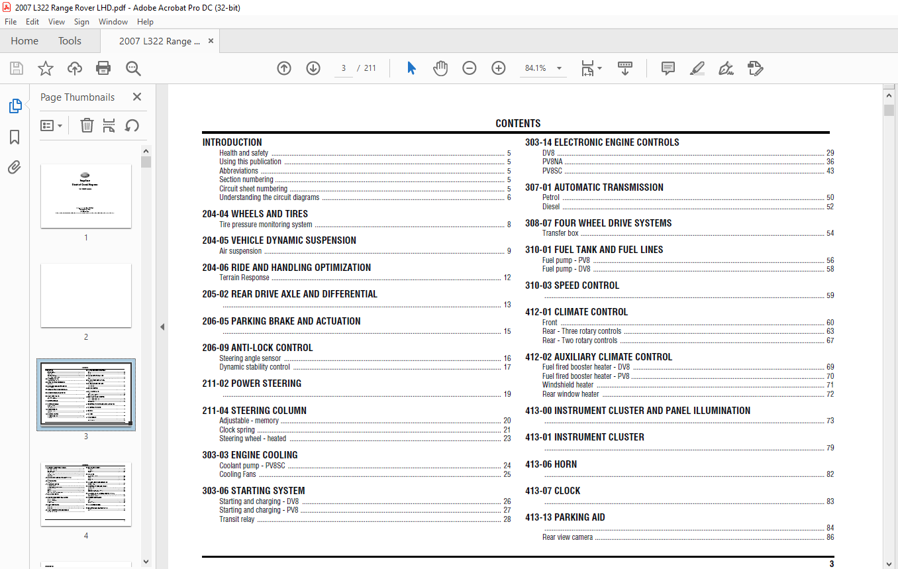This screenshot has width=898, height=569.
Task: Click the Request signatures icon
Action: (755, 68)
